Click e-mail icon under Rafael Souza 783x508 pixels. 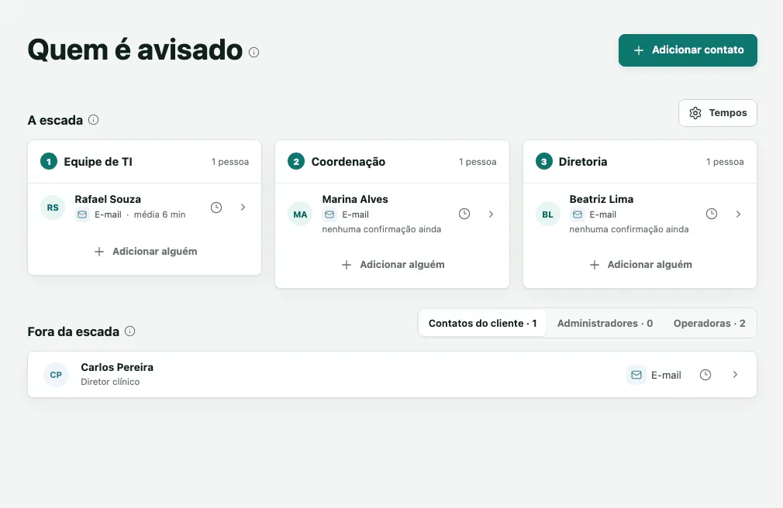pos(82,215)
